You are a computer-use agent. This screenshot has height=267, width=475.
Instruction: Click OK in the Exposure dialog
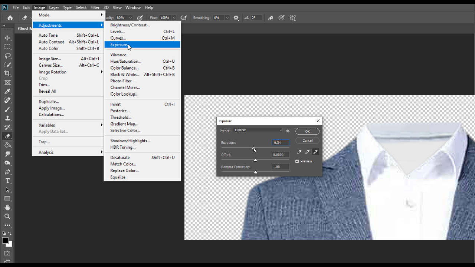[307, 131]
